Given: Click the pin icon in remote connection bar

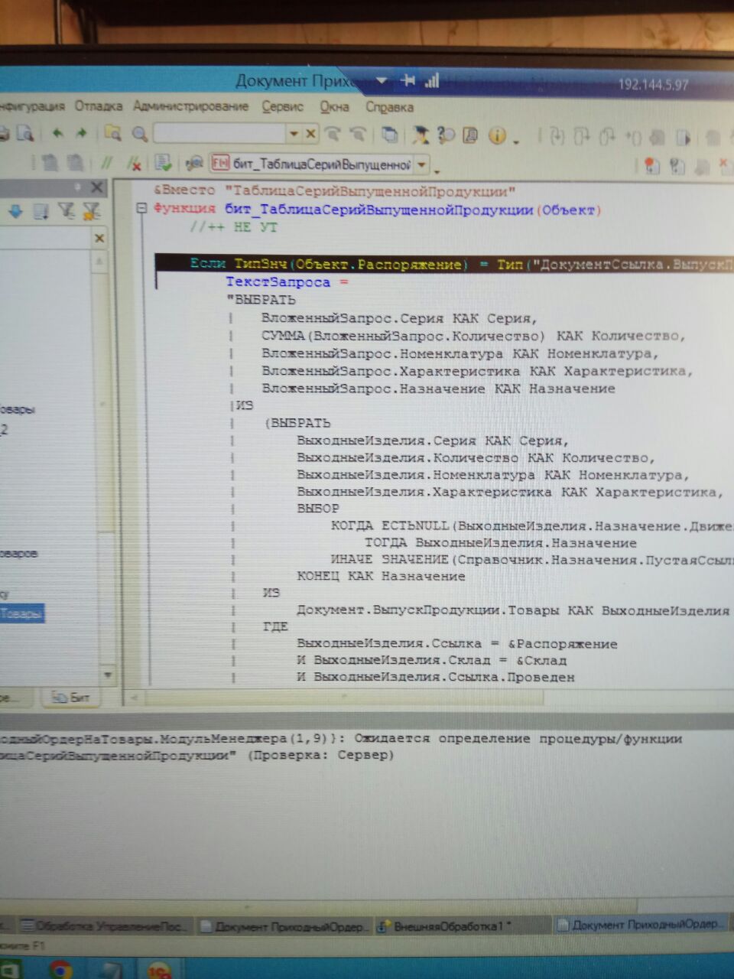Looking at the screenshot, I should (408, 80).
